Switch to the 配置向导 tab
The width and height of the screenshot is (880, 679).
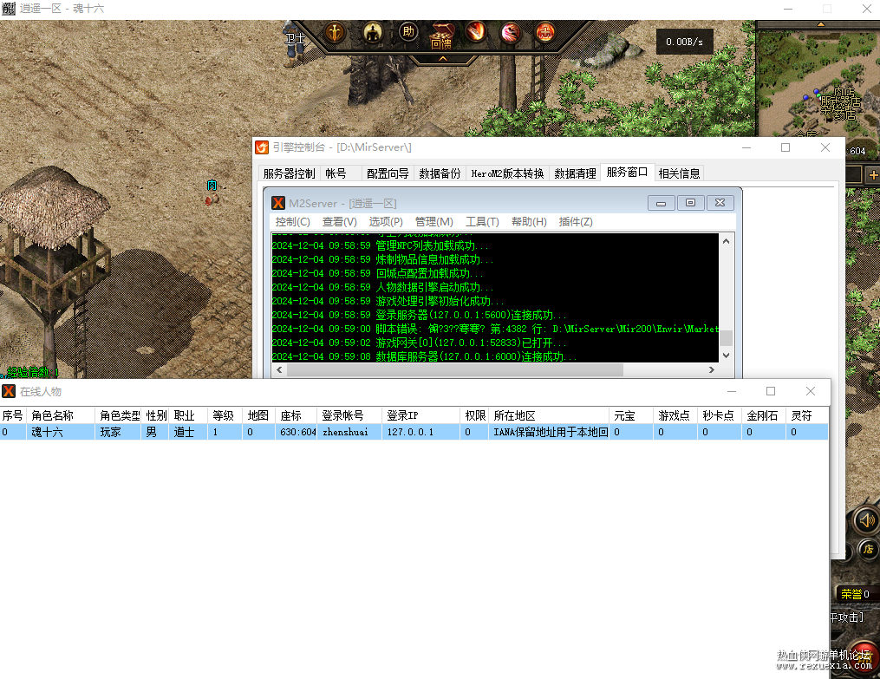click(388, 173)
